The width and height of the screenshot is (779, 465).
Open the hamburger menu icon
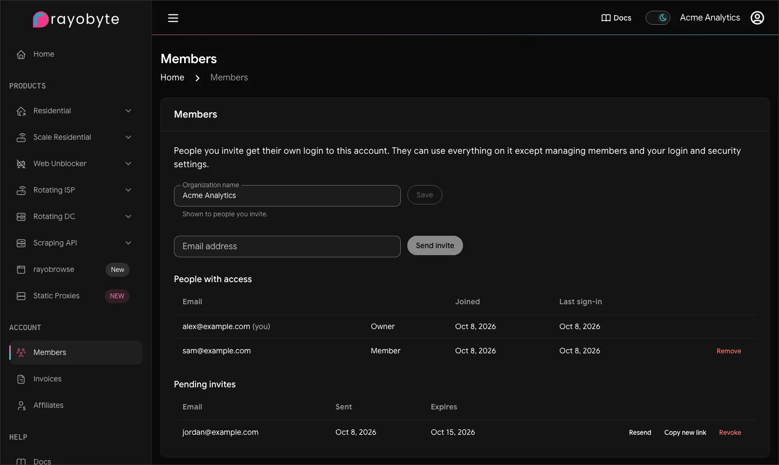point(173,18)
